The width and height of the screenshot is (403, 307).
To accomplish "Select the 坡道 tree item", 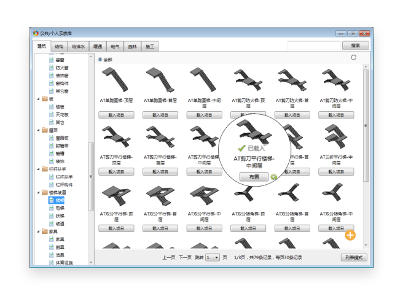I will point(60,223).
